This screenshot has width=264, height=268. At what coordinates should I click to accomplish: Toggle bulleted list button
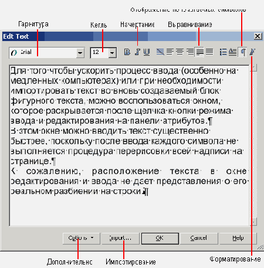tap(223, 52)
